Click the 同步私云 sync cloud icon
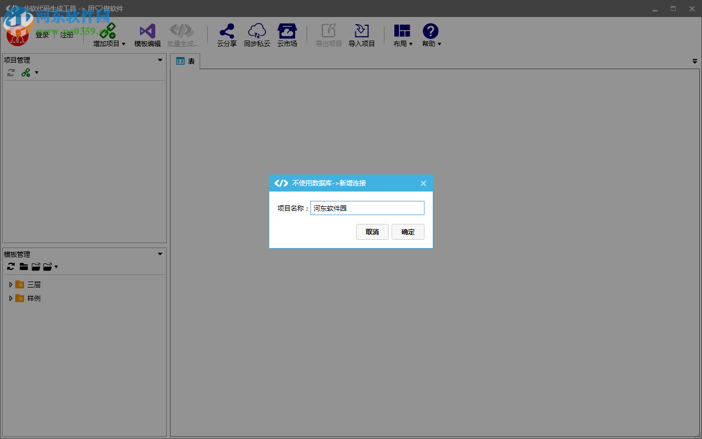 [x=257, y=32]
